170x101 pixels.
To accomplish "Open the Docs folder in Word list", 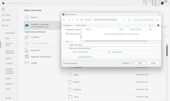I will coord(116,97).
